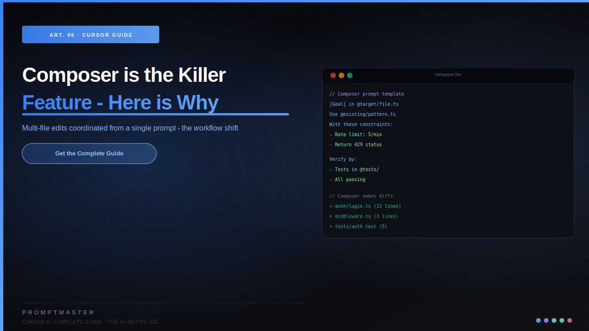Click the '+ tests/auth.test (5)' diff

tap(358, 227)
